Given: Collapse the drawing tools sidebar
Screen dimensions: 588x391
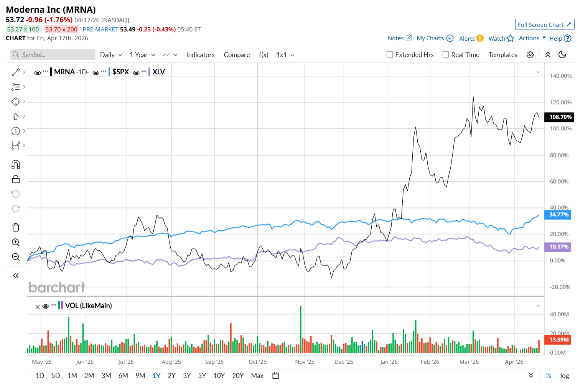Looking at the screenshot, I should click(16, 276).
